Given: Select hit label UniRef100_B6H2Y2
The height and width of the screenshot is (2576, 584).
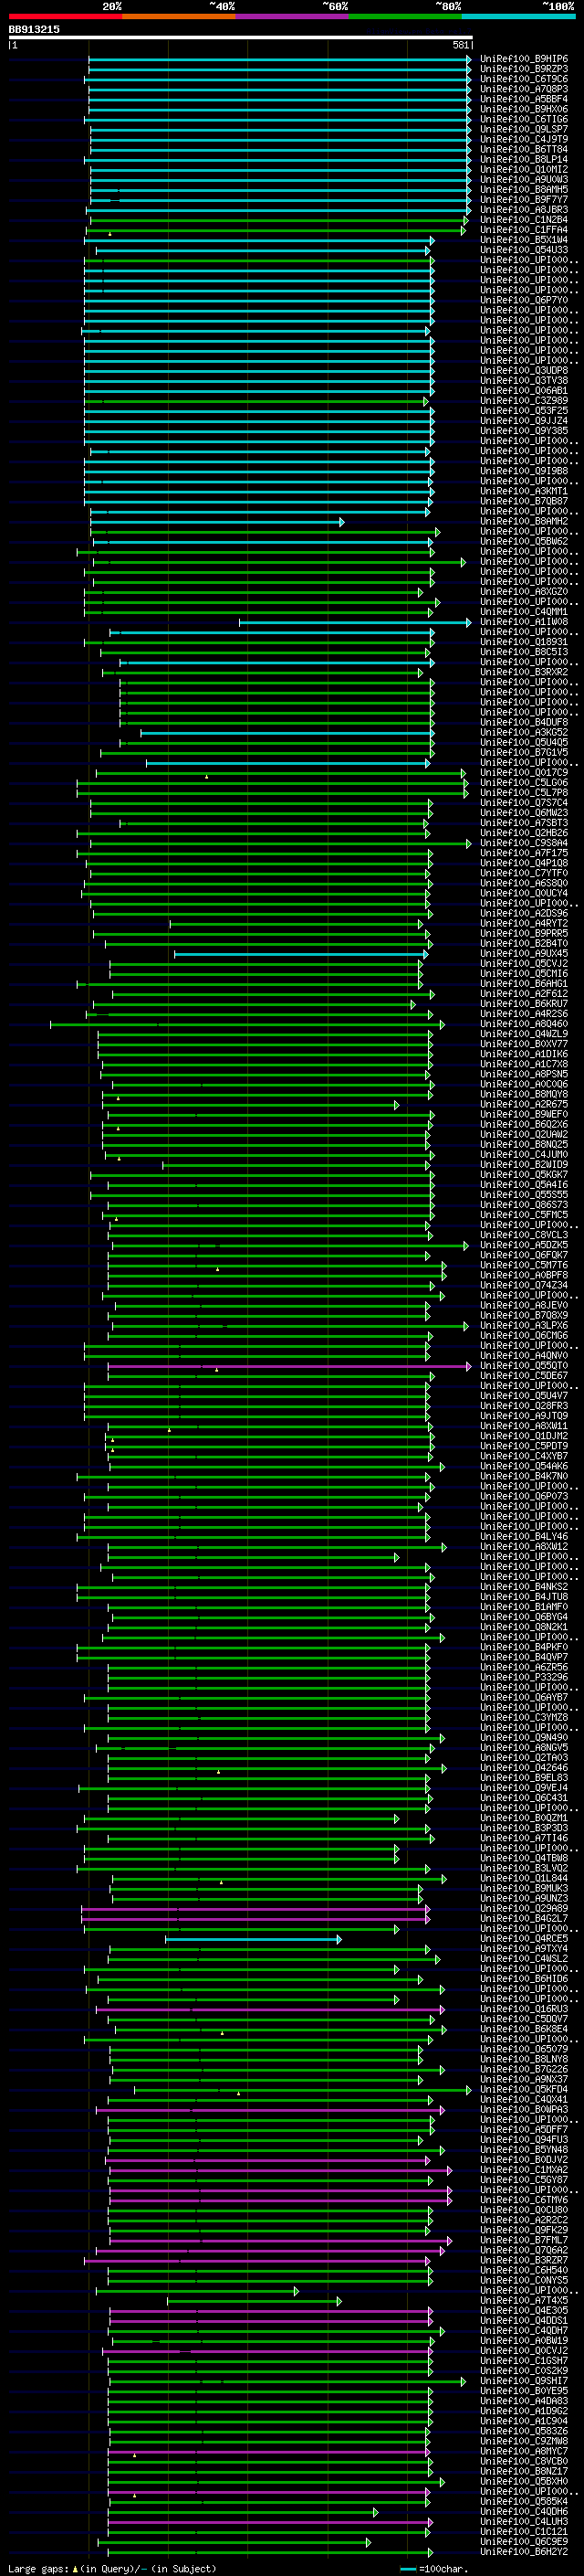Looking at the screenshot, I should [523, 2551].
